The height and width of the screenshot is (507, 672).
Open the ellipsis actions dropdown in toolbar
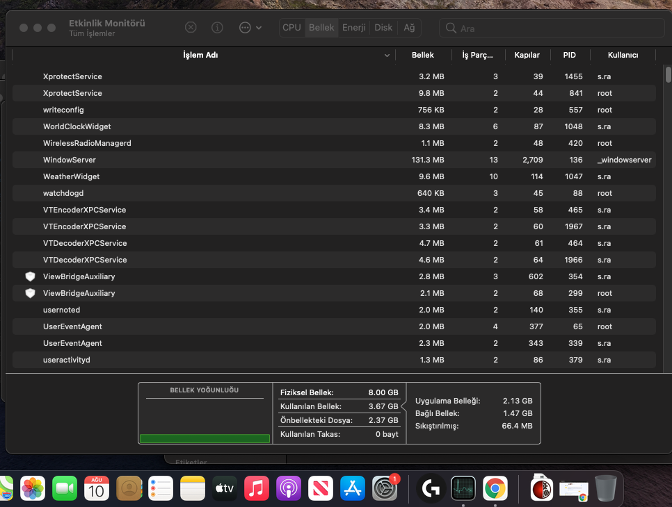(250, 28)
